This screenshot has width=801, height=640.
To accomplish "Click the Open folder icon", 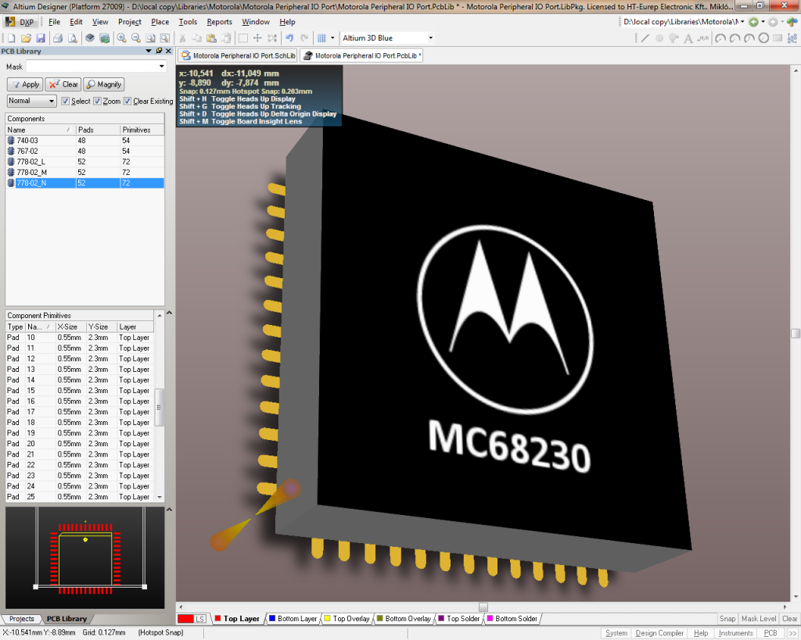I will point(26,38).
